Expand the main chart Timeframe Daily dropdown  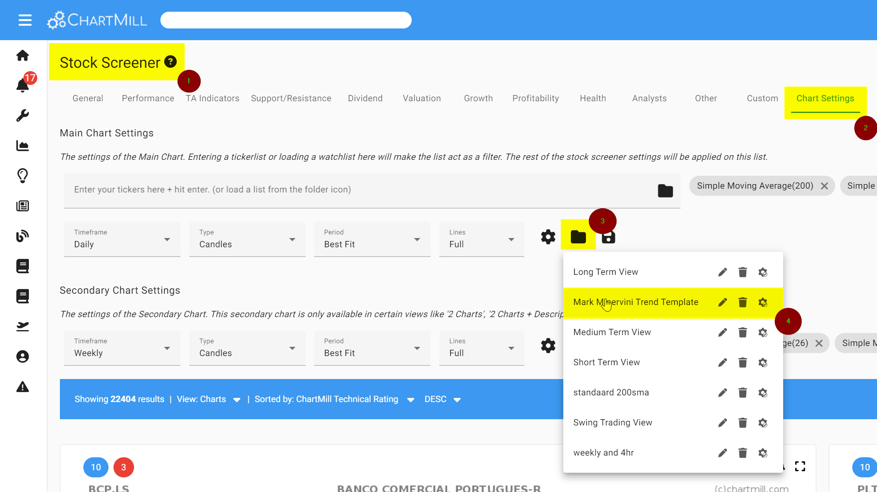(122, 239)
